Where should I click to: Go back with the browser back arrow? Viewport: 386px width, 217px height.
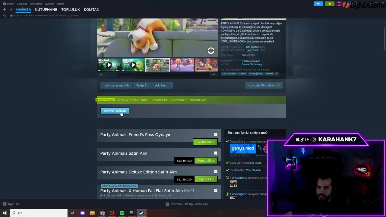coord(5,9)
